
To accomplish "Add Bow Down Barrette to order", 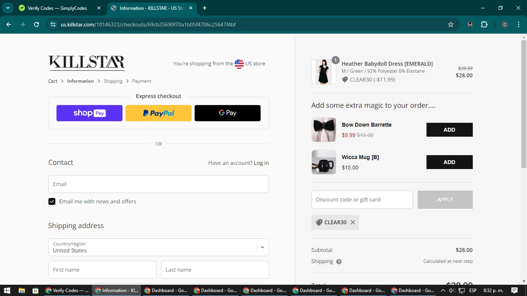I will click(449, 130).
